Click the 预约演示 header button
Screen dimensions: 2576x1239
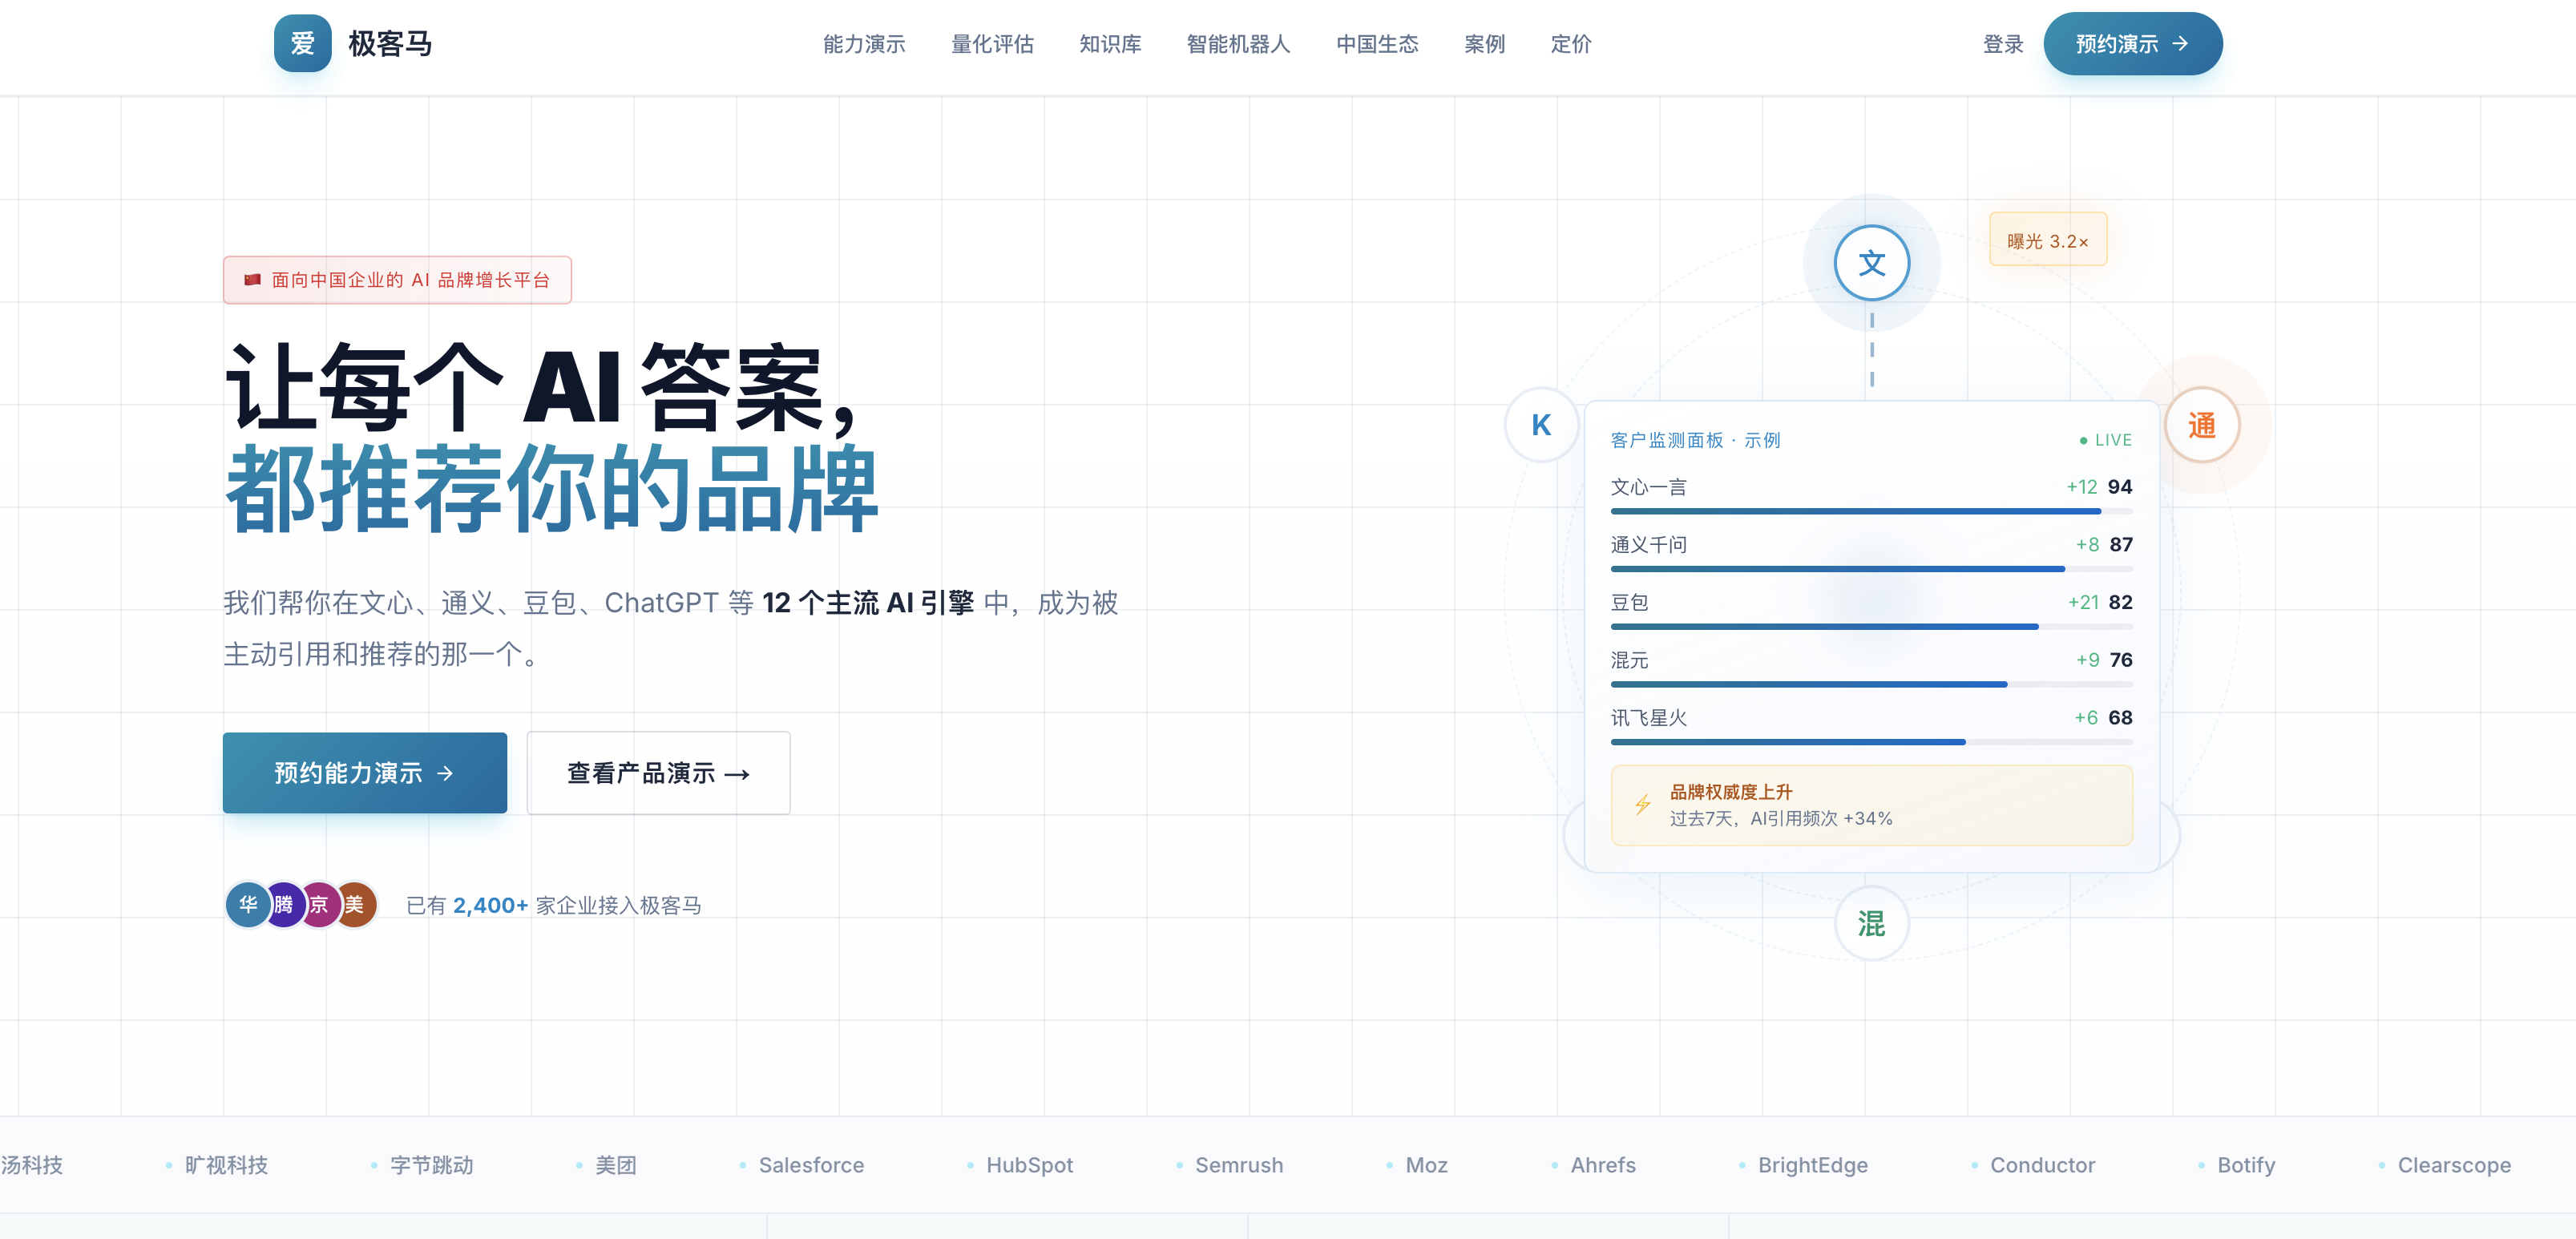pyautogui.click(x=2132, y=44)
